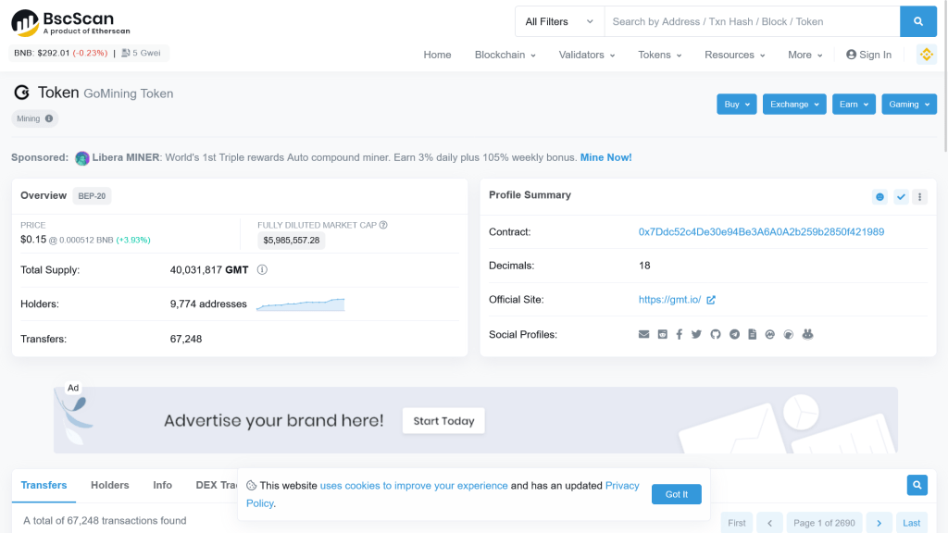Screen dimensions: 948x533
Task: Go to the next page arrow
Action: (879, 523)
